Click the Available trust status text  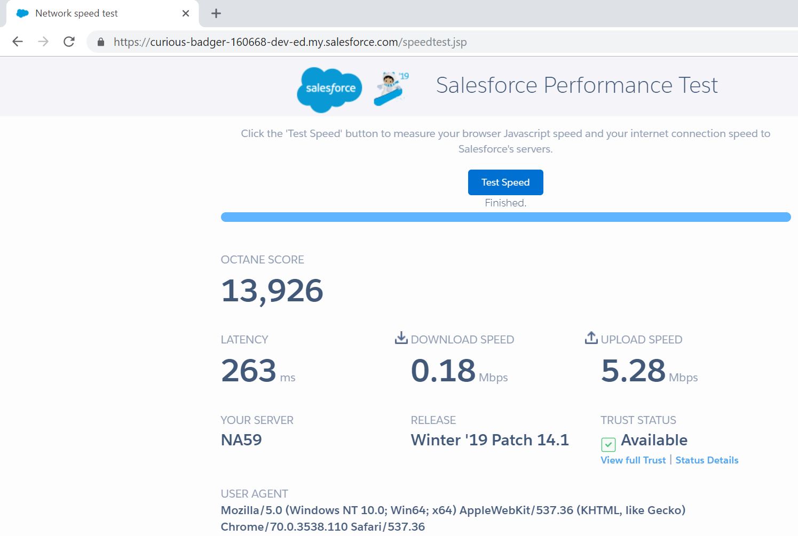pyautogui.click(x=654, y=440)
